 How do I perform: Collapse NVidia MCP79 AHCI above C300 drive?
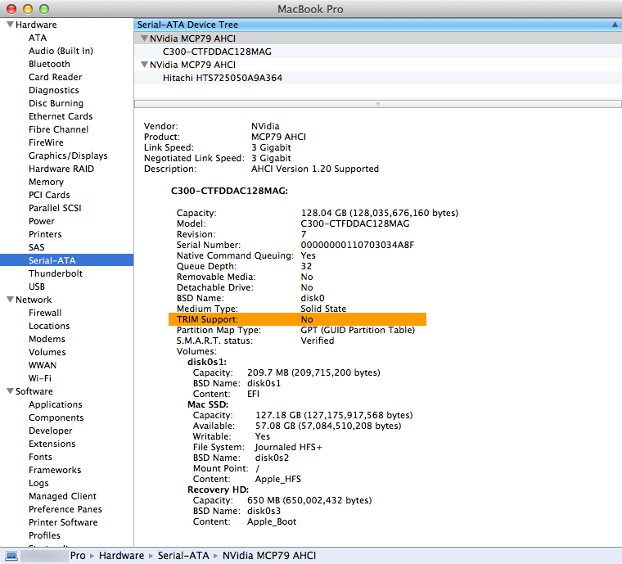point(143,38)
